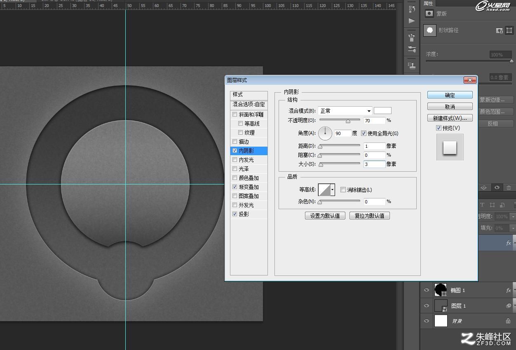Click the 等高线 contour preview thumbnail
The image size is (516, 350).
click(x=324, y=190)
